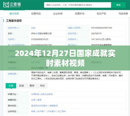The image size is (130, 116).
Task: Select registration number 510500000018123
Action: 40,39
